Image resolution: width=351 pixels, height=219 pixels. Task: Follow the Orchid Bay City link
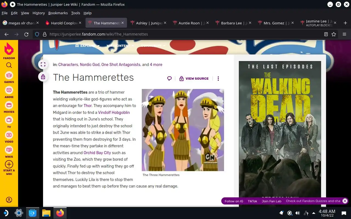click(97, 153)
